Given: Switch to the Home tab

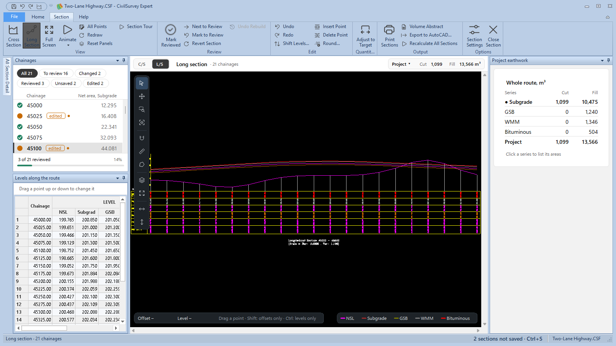Looking at the screenshot, I should point(38,17).
